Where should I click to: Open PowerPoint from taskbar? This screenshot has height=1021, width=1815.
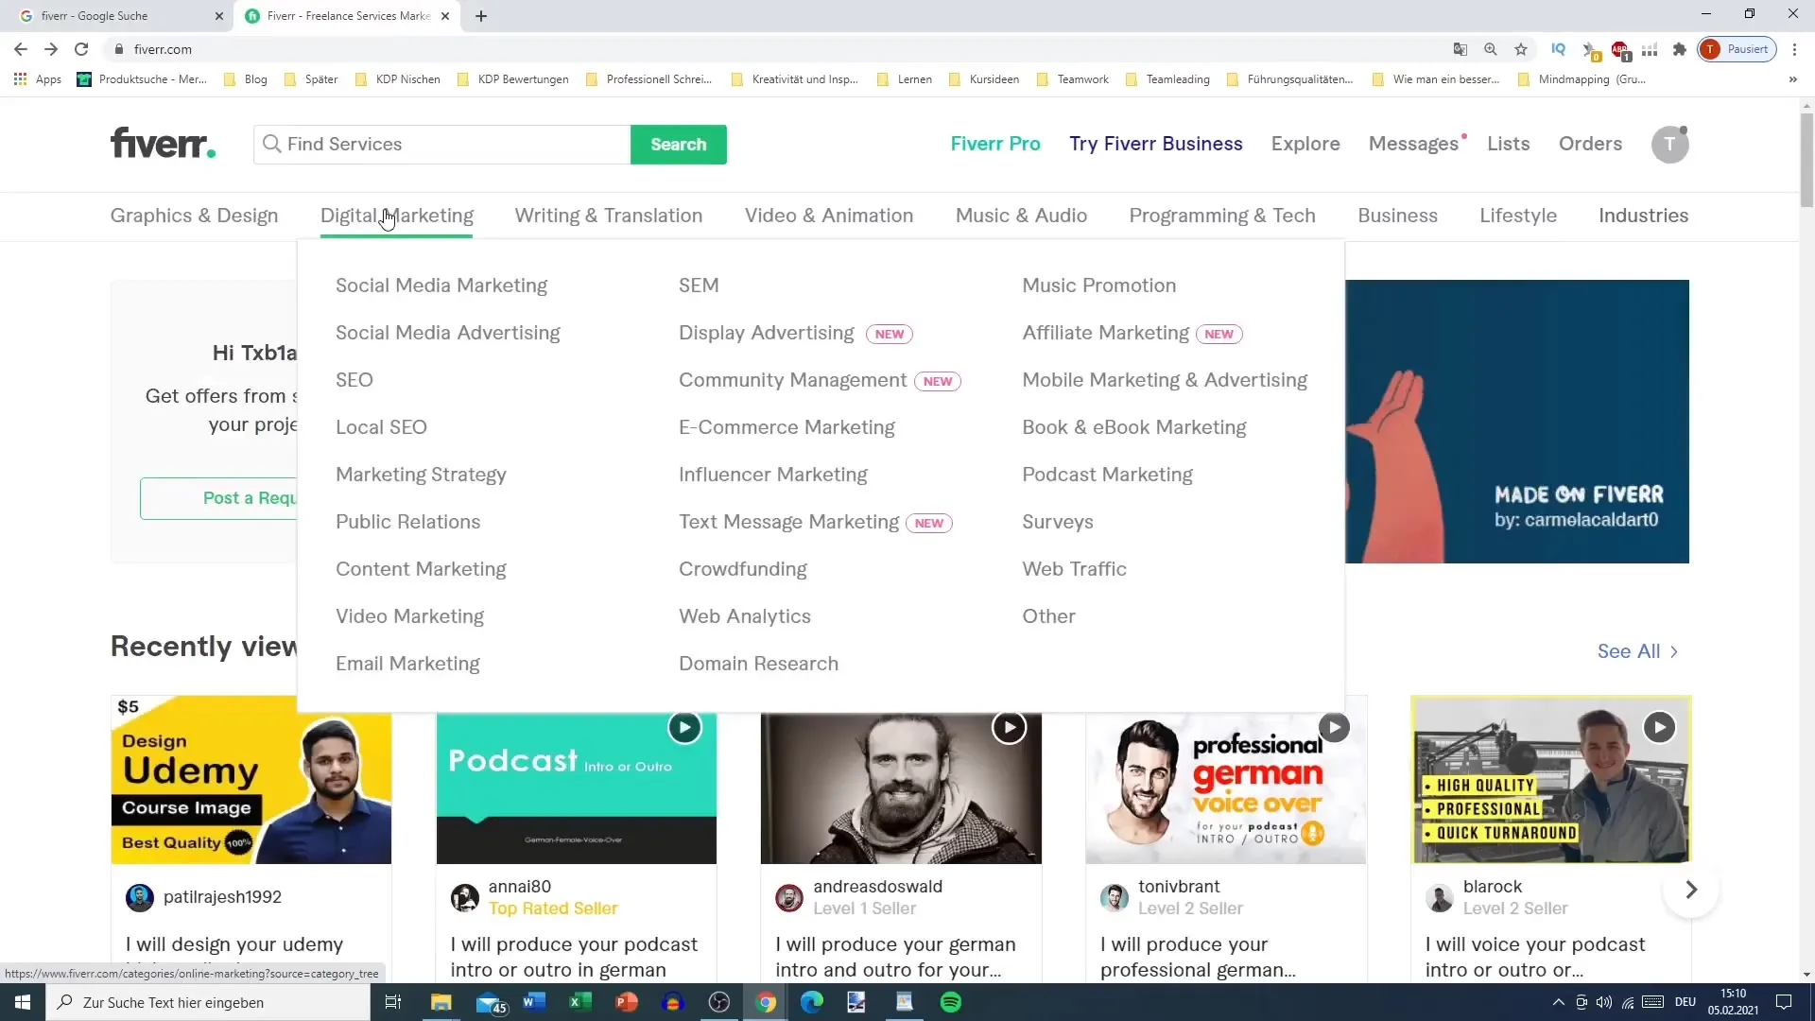click(626, 1002)
